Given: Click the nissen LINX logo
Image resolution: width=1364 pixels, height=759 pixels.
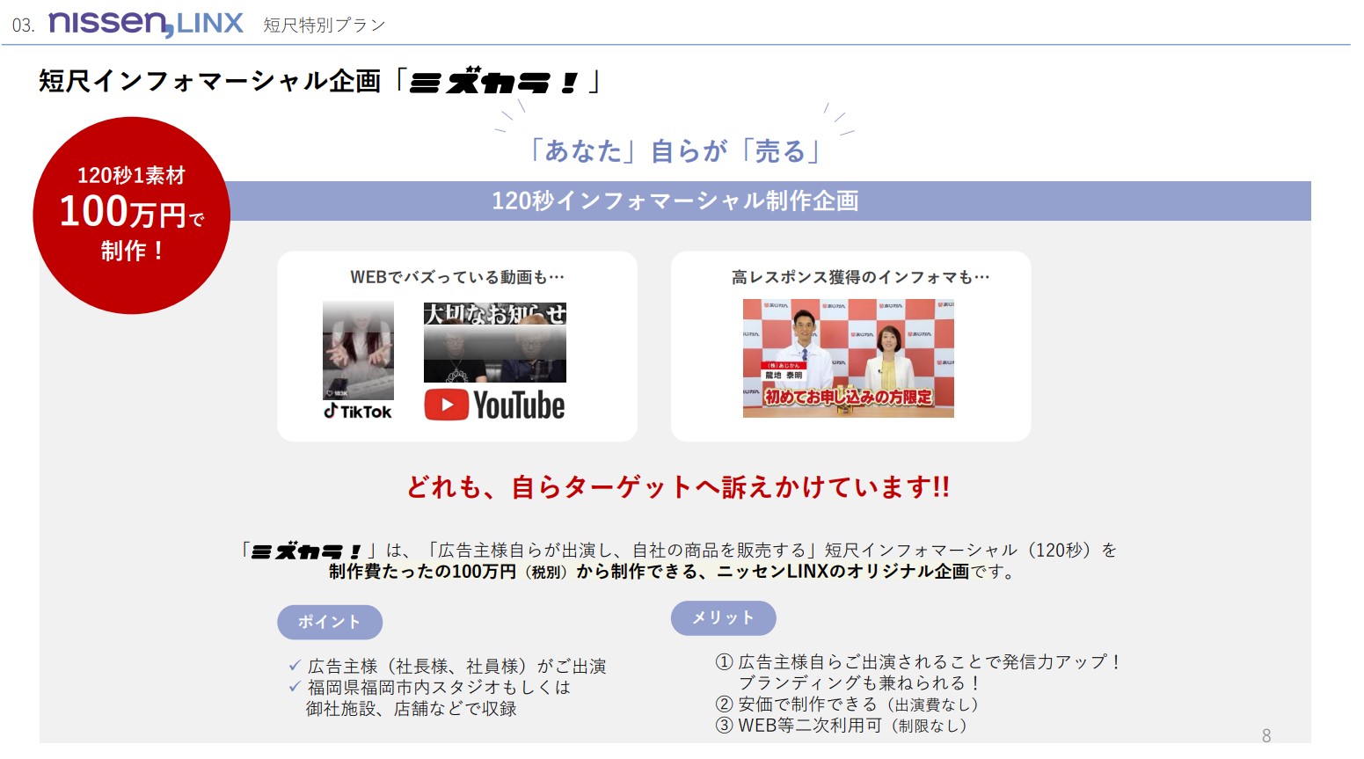Looking at the screenshot, I should pyautogui.click(x=146, y=24).
